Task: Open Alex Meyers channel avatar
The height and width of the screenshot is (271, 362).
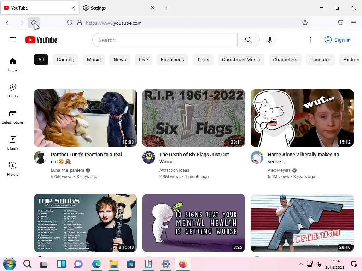Action: point(257,157)
